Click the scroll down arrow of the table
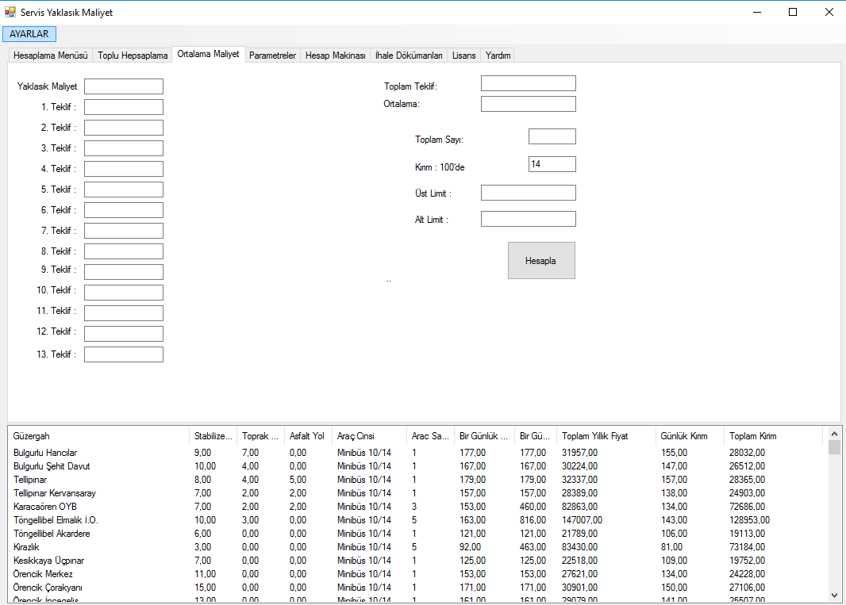The image size is (846, 605). [834, 595]
